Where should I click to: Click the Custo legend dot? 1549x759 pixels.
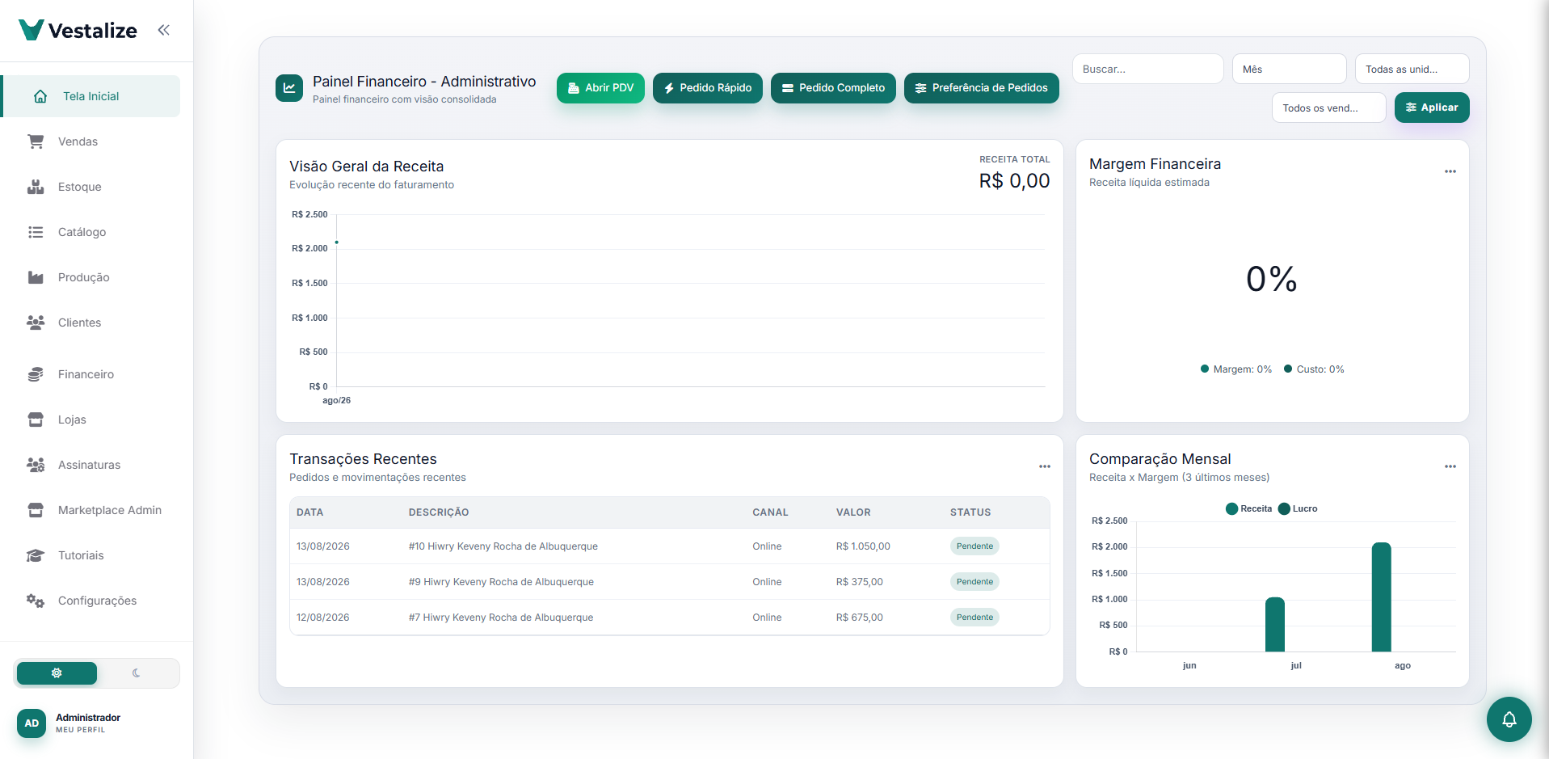(1288, 369)
